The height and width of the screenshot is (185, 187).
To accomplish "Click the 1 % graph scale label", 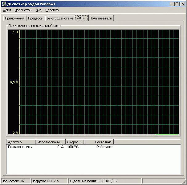I will [16, 32].
